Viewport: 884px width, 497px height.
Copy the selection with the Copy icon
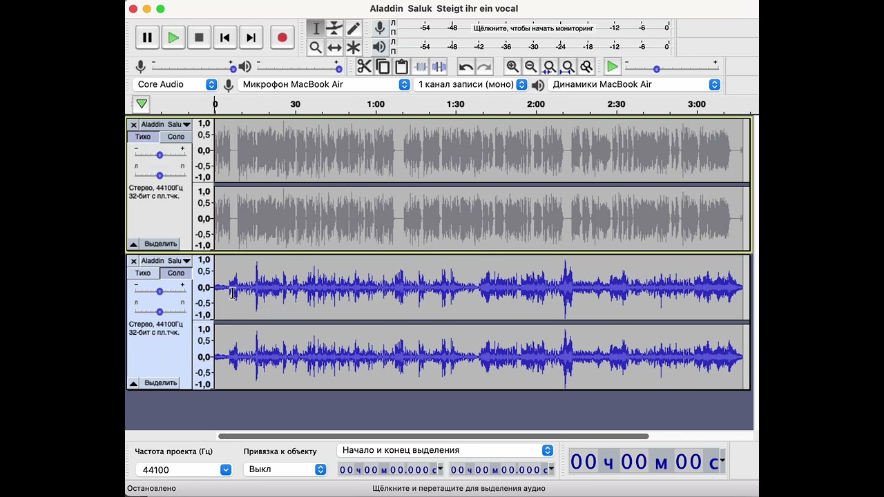pos(383,67)
